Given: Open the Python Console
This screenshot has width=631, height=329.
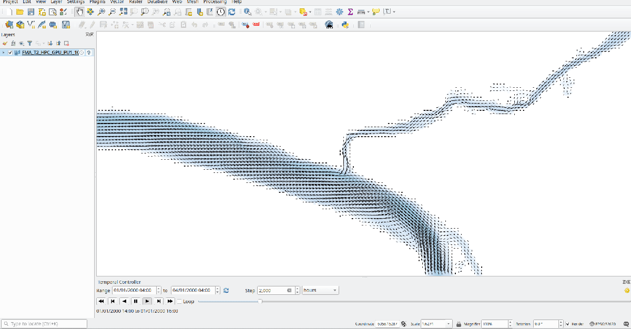Looking at the screenshot, I should [x=345, y=24].
